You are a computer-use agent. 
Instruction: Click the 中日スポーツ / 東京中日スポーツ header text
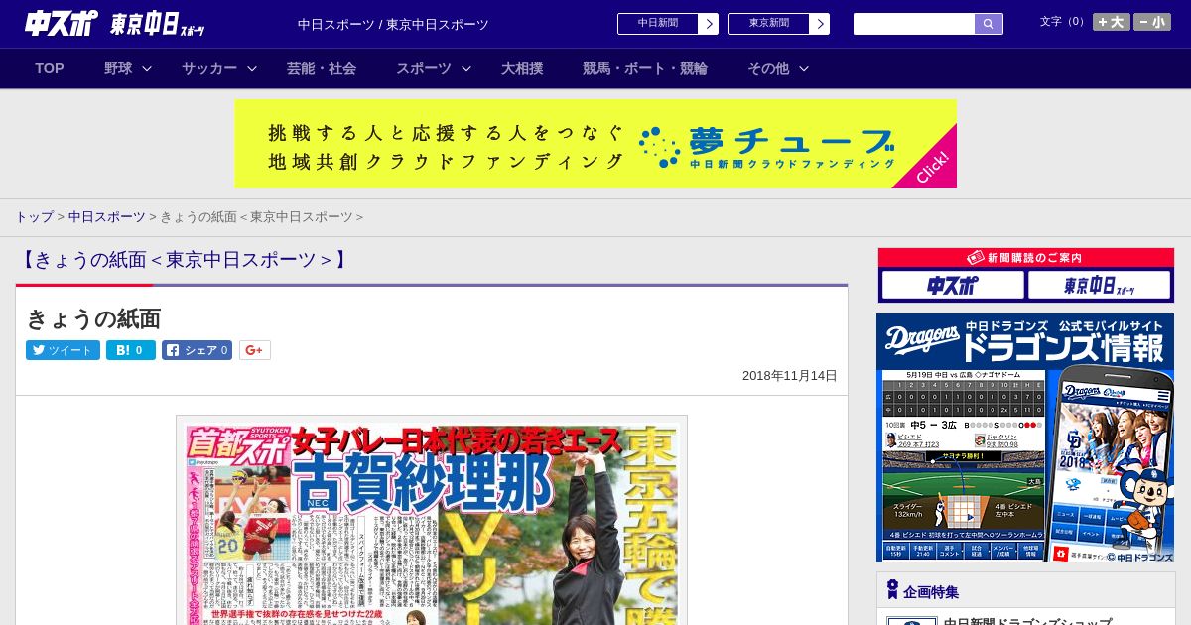[393, 25]
